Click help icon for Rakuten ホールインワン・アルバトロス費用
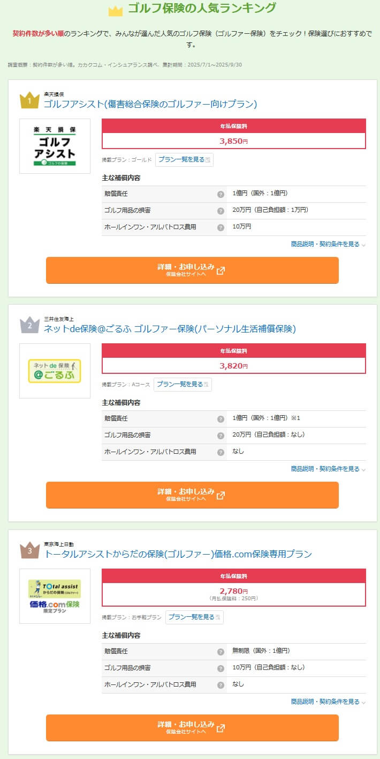380x759 pixels. coord(221,227)
